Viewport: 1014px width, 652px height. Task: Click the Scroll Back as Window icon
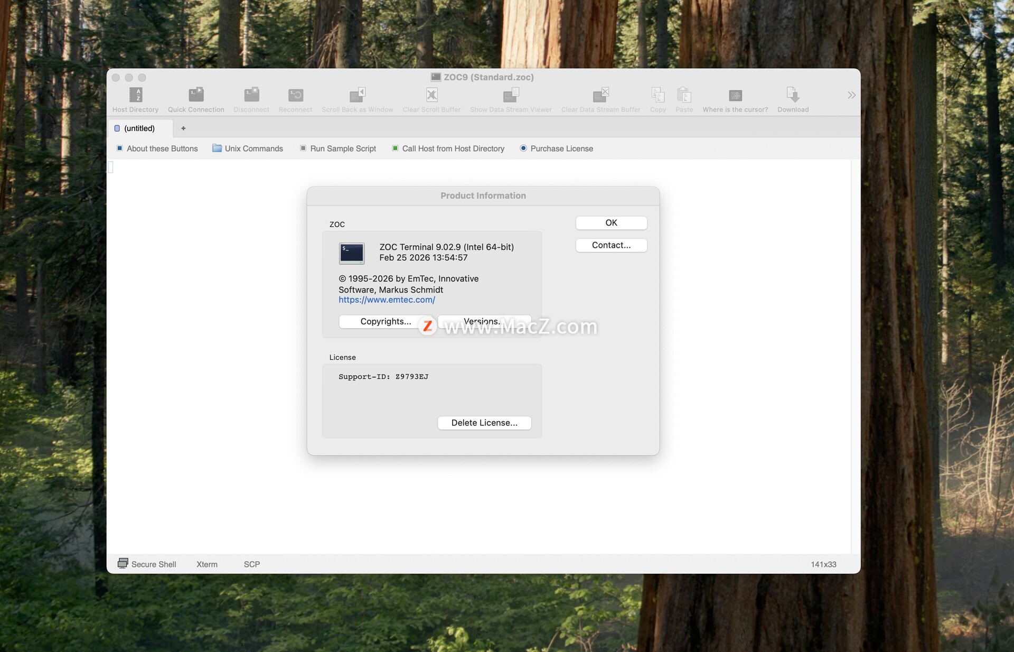tap(358, 96)
